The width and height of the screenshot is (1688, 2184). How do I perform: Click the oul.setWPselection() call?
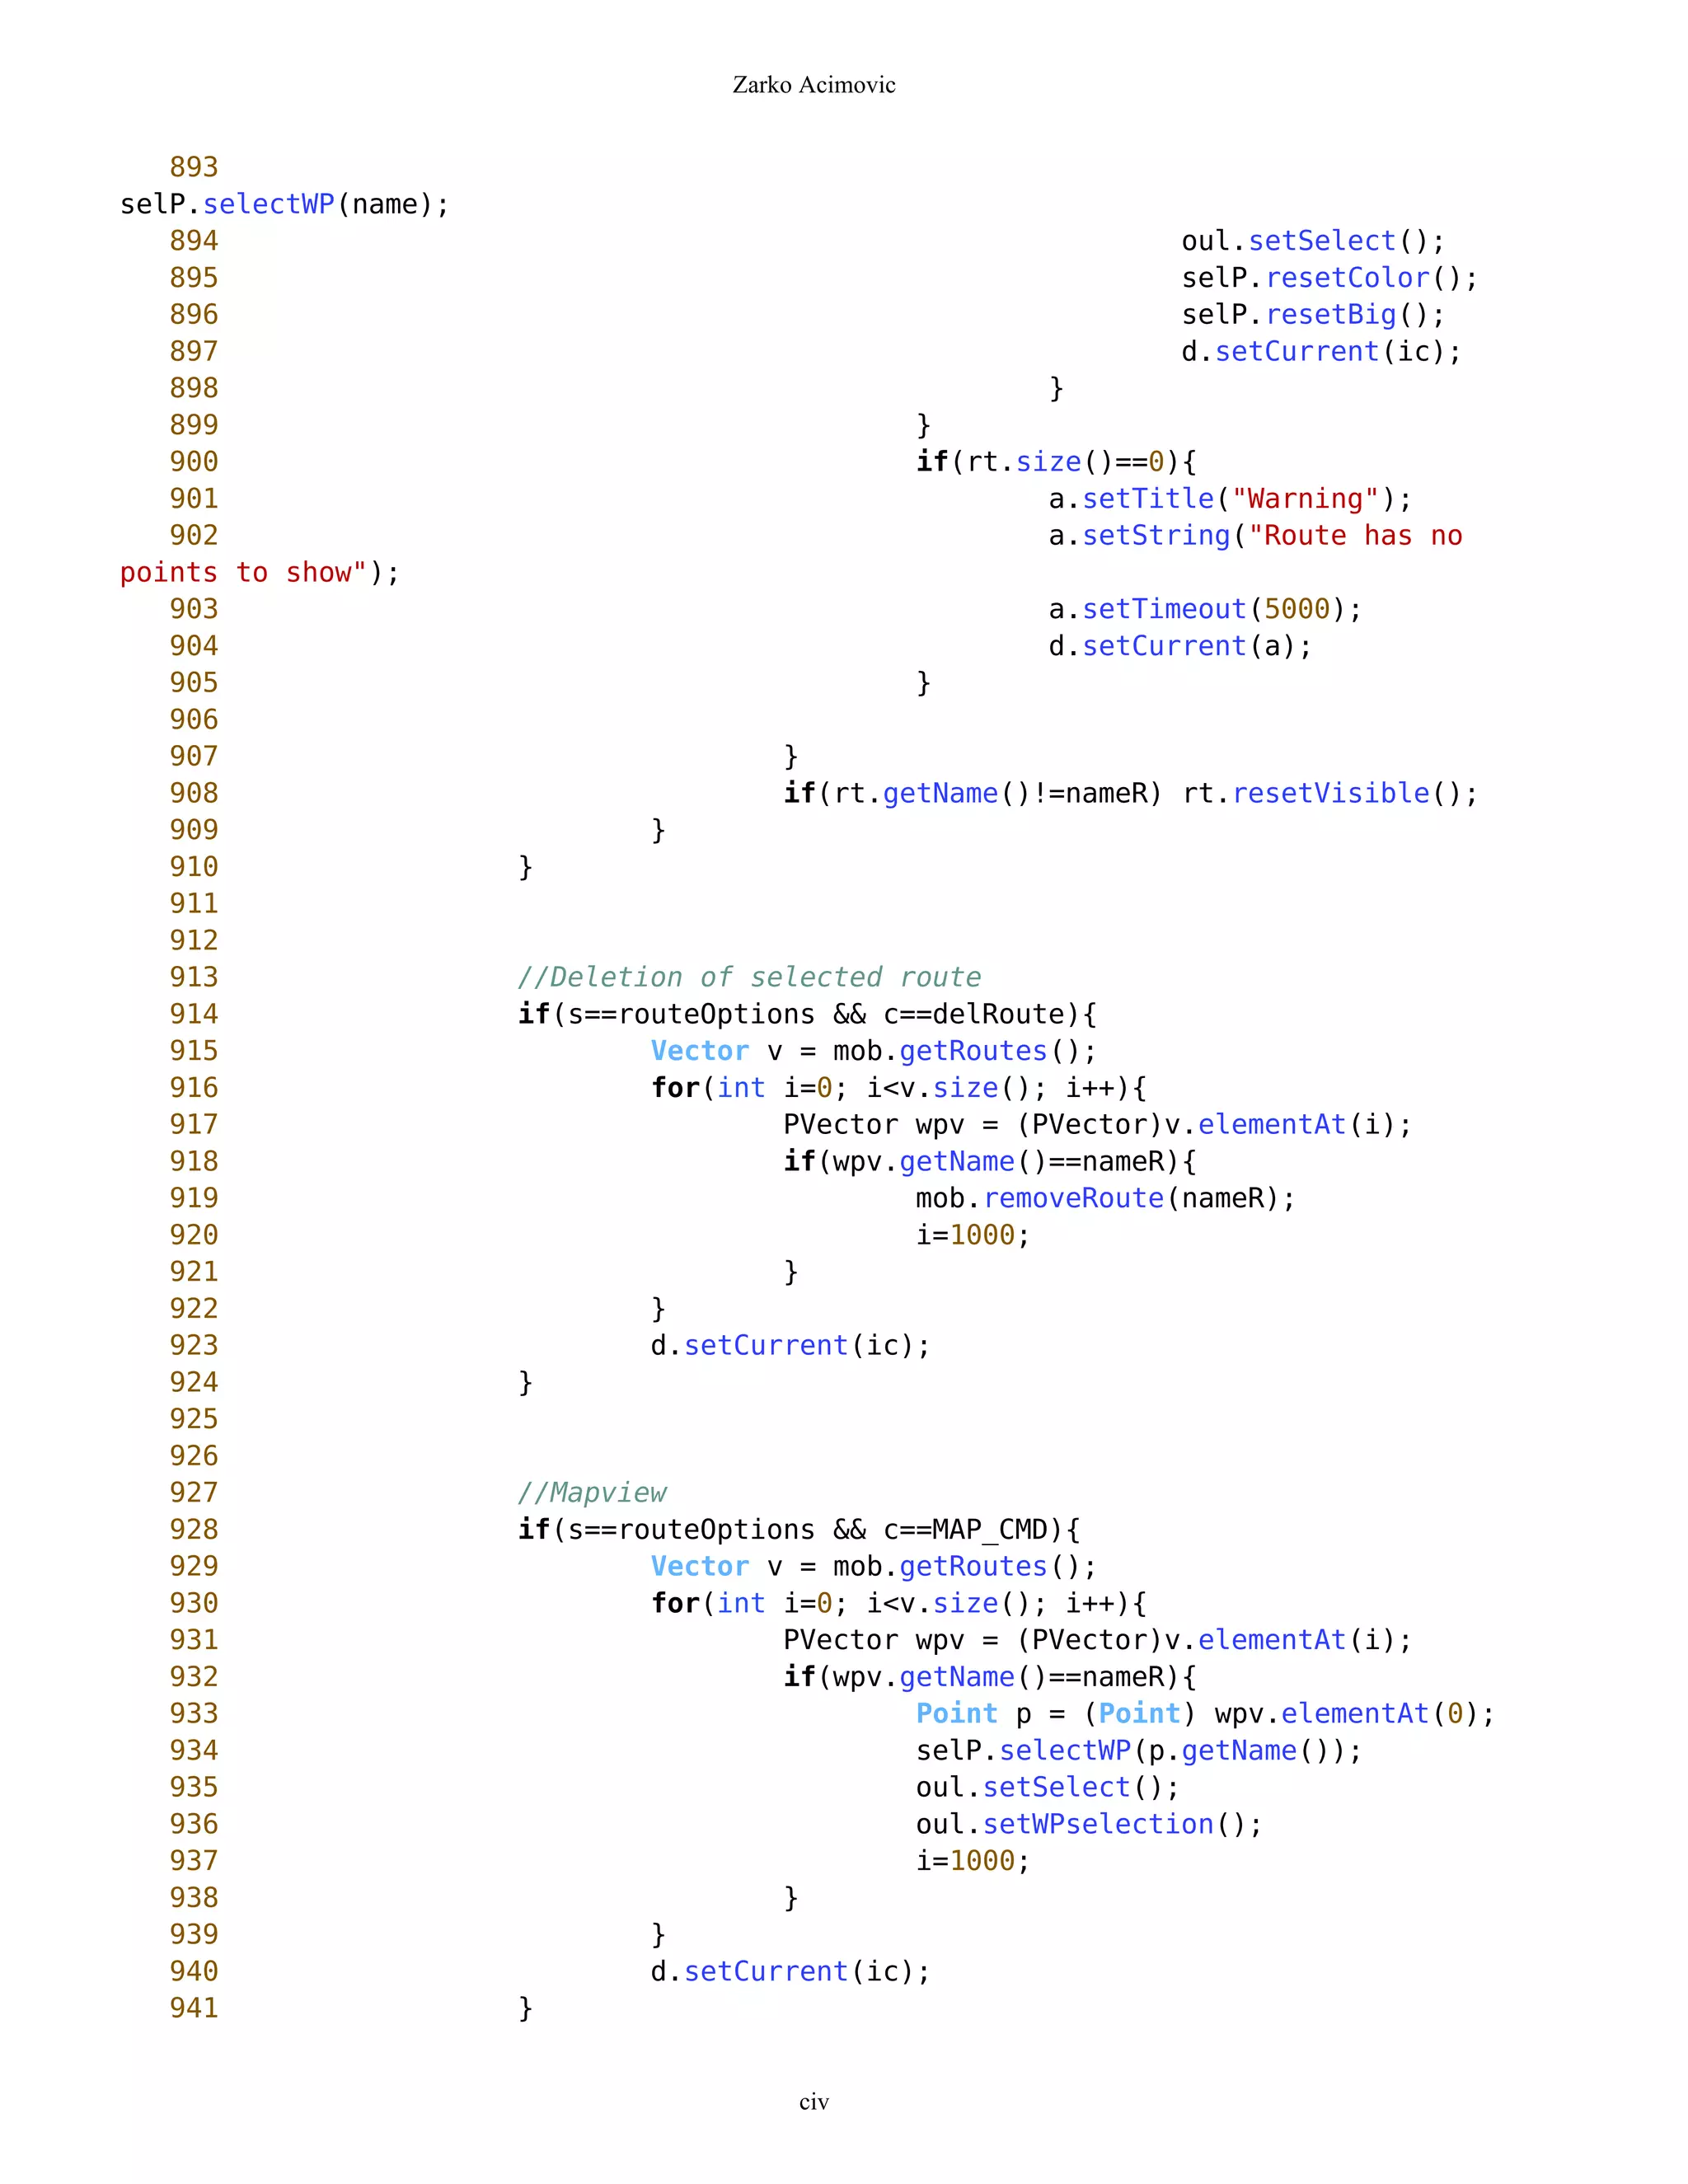[1088, 1824]
